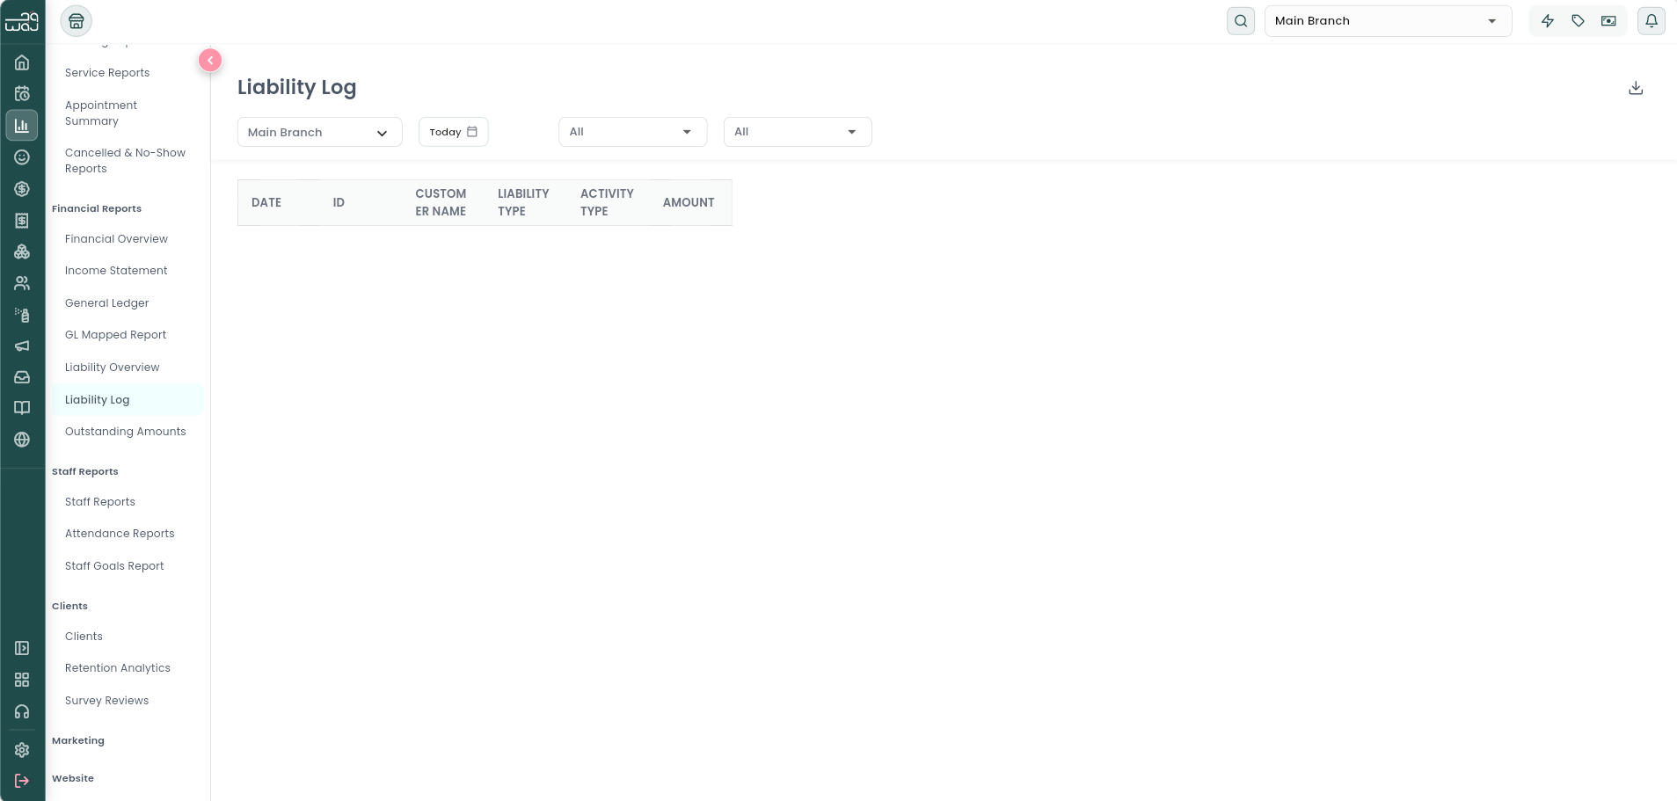Open the grid apps icon
This screenshot has height=801, width=1677.
coord(22,680)
